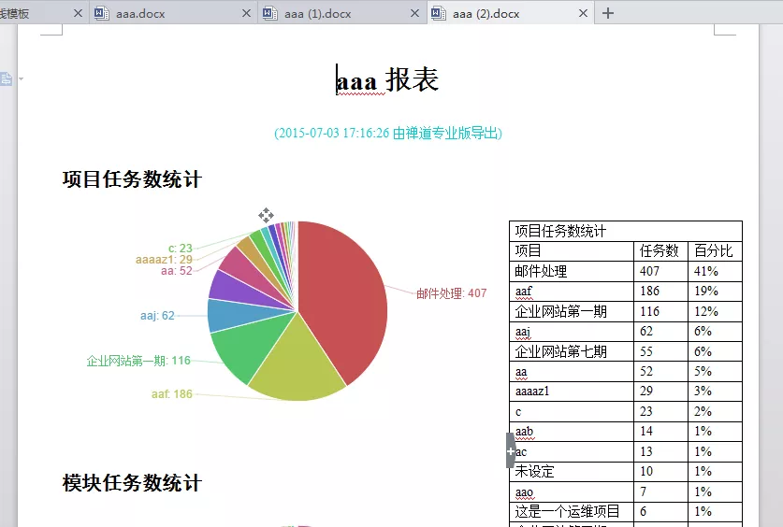Click the 'aaf' table cell
This screenshot has width=783, height=527.
572,292
